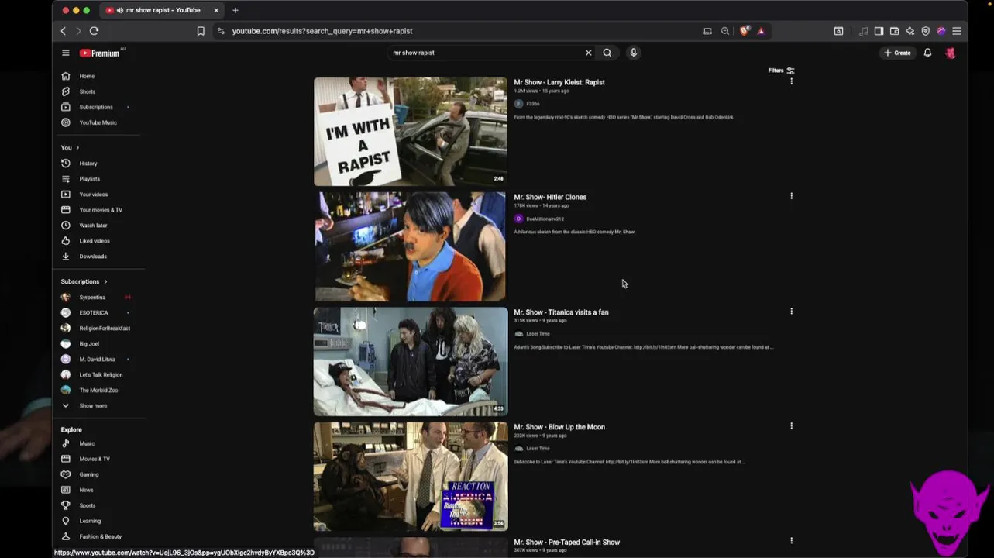The height and width of the screenshot is (558, 994).
Task: Open more options for Hitler Clones video
Action: pyautogui.click(x=791, y=196)
